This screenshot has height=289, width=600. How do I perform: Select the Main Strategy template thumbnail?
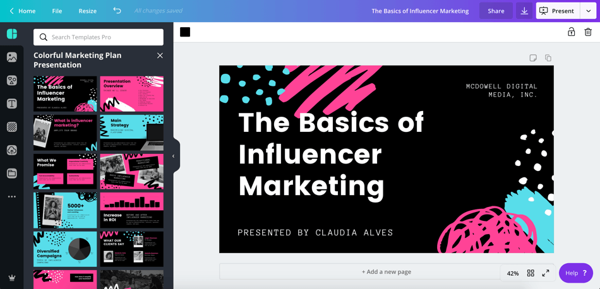131,133
